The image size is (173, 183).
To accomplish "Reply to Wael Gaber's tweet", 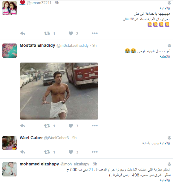I will (x=23, y=152).
